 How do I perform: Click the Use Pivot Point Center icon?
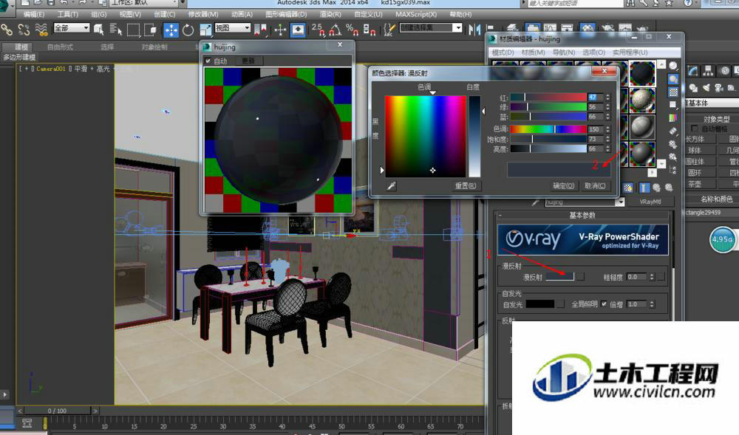point(259,30)
